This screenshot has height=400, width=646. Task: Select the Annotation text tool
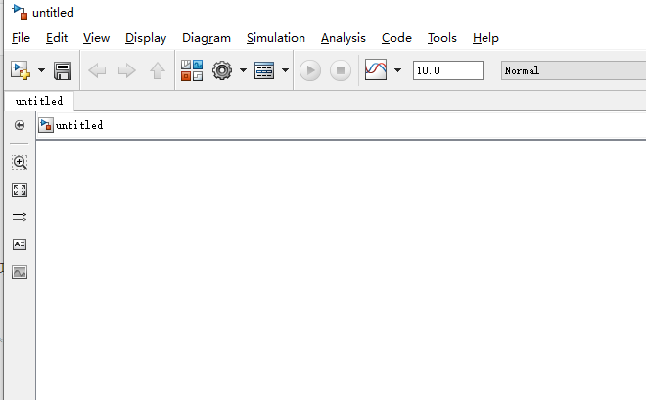(x=20, y=244)
